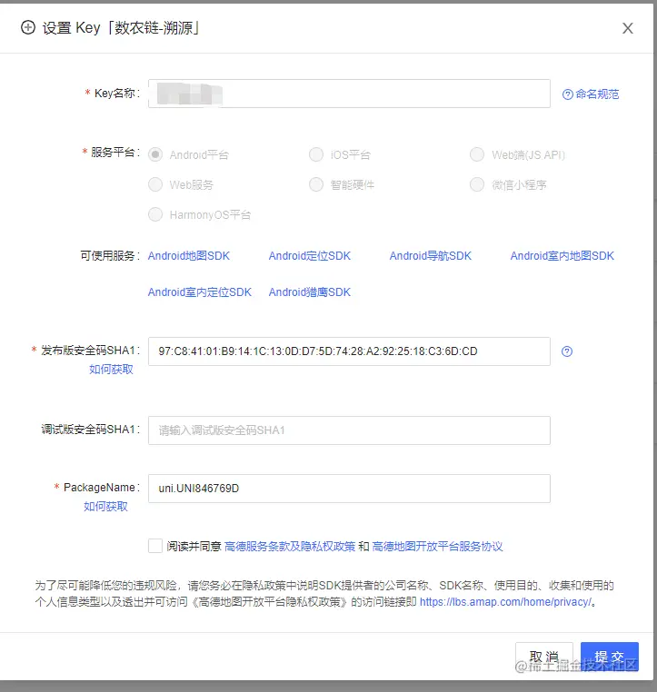Open the Android室内定位SDK link

click(x=200, y=292)
